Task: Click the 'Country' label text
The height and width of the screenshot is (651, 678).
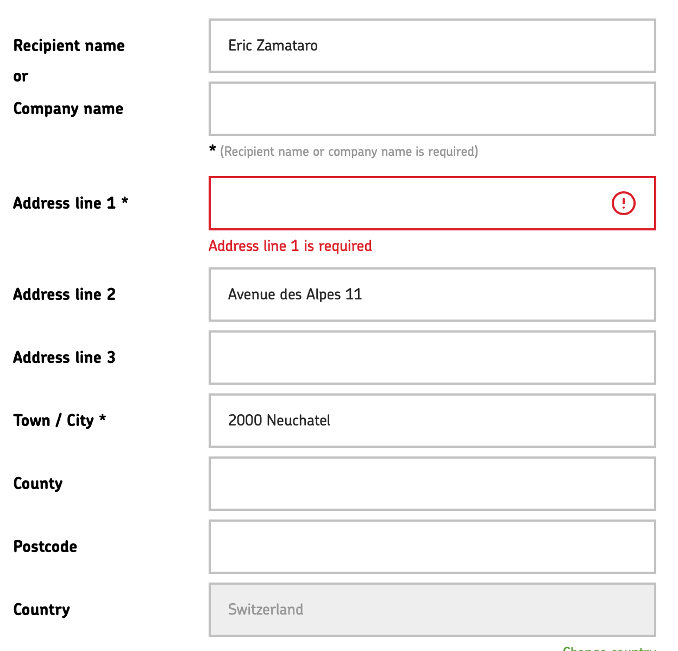Action: coord(42,610)
